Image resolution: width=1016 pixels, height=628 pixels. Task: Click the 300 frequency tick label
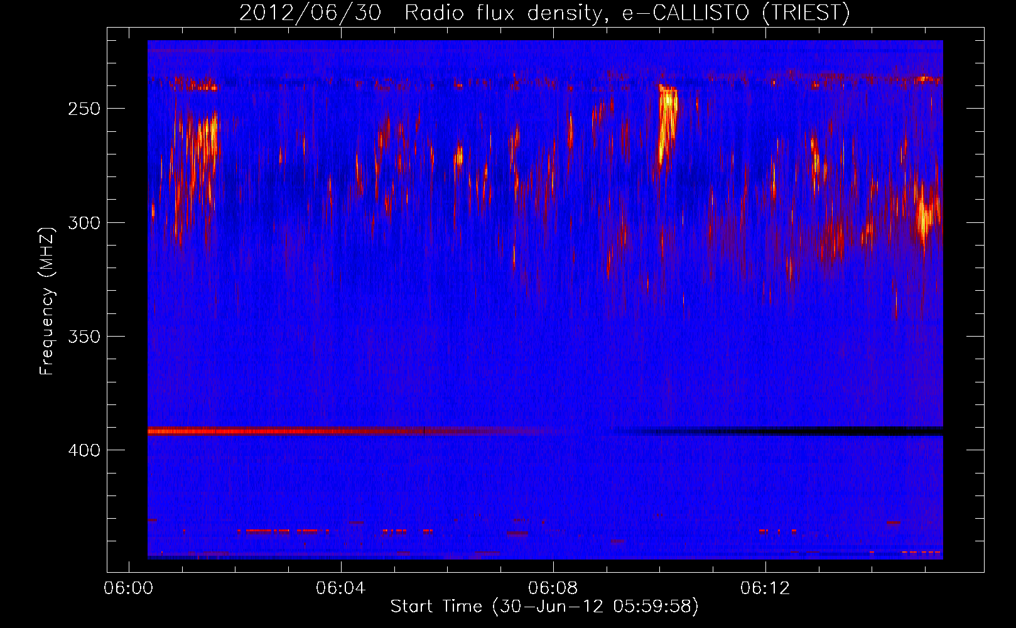(84, 223)
